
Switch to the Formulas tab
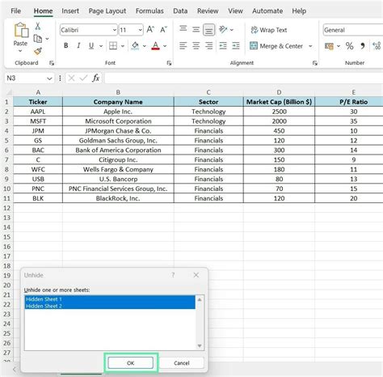point(149,11)
